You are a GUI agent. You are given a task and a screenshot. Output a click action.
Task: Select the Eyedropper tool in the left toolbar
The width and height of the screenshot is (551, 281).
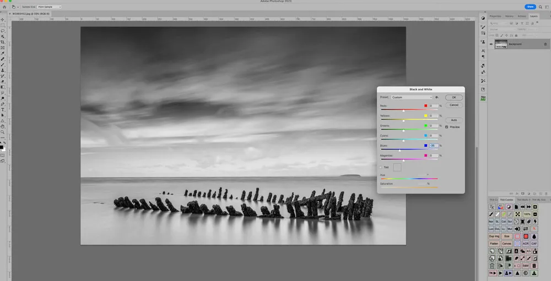(x=2, y=53)
